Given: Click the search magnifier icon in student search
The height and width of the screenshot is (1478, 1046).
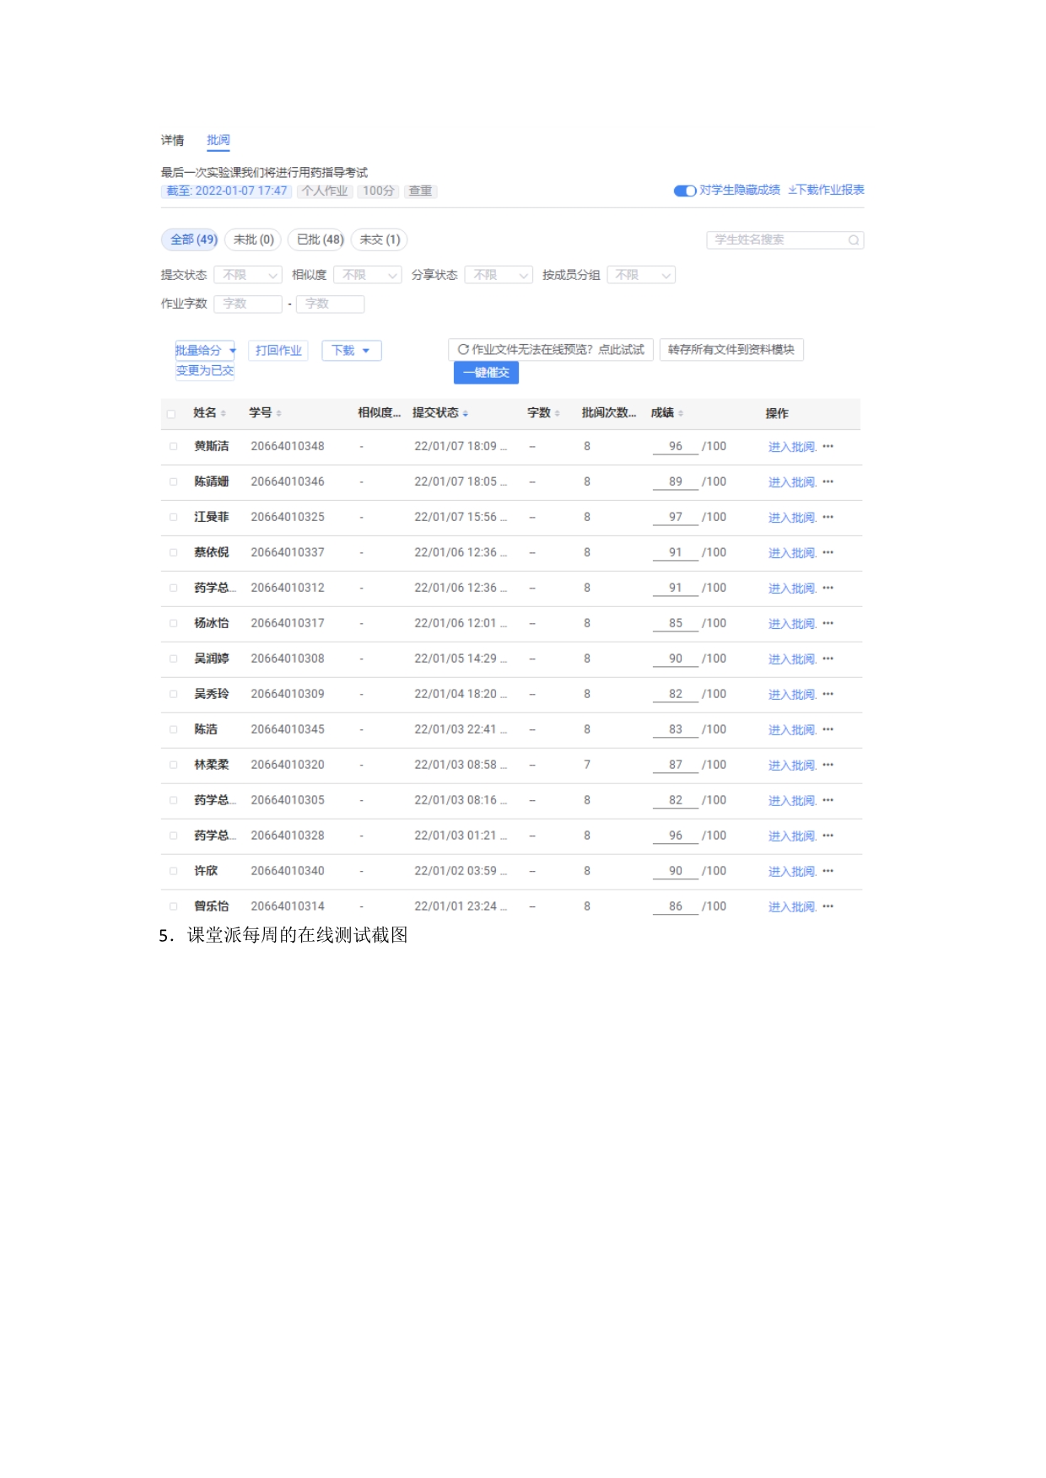Looking at the screenshot, I should (x=853, y=240).
